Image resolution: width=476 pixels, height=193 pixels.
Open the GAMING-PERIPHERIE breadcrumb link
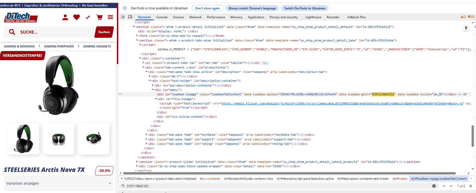click(59, 46)
